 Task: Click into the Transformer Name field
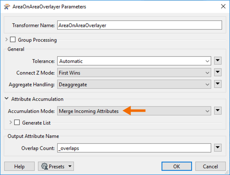pyautogui.click(x=139, y=25)
